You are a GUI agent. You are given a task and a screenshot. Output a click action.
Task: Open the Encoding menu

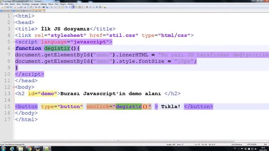[26, 4]
